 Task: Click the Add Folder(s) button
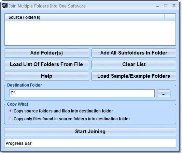coord(46,53)
